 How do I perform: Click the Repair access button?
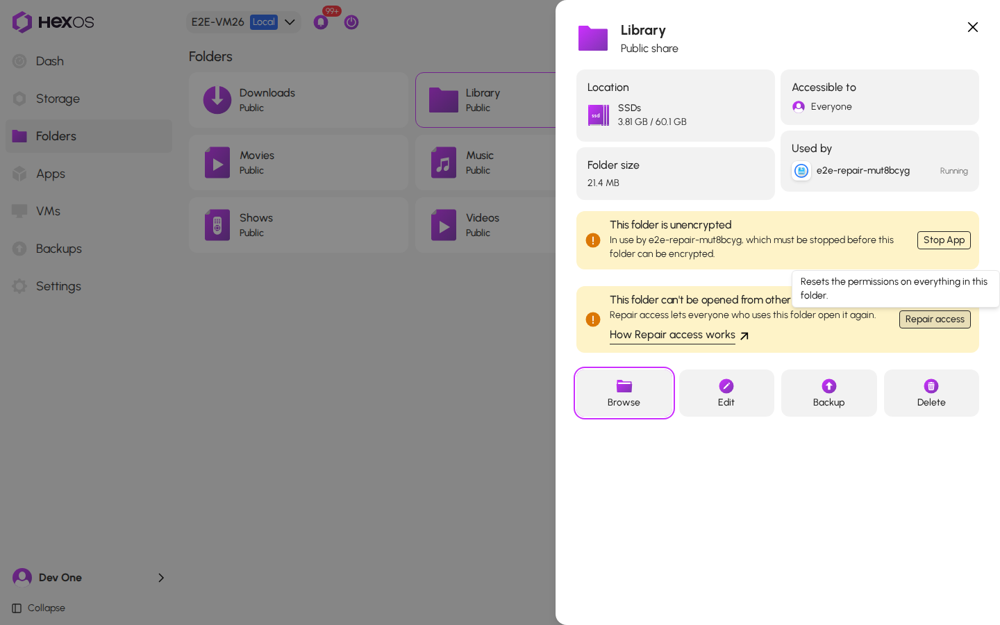(x=935, y=319)
